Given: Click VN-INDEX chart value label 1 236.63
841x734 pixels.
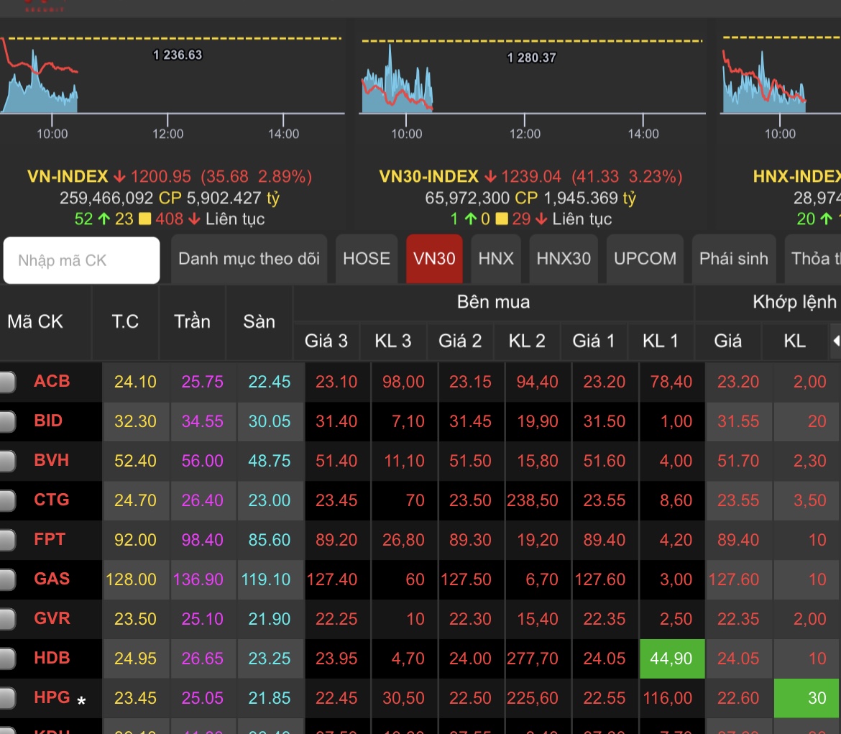Looking at the screenshot, I should coord(178,55).
